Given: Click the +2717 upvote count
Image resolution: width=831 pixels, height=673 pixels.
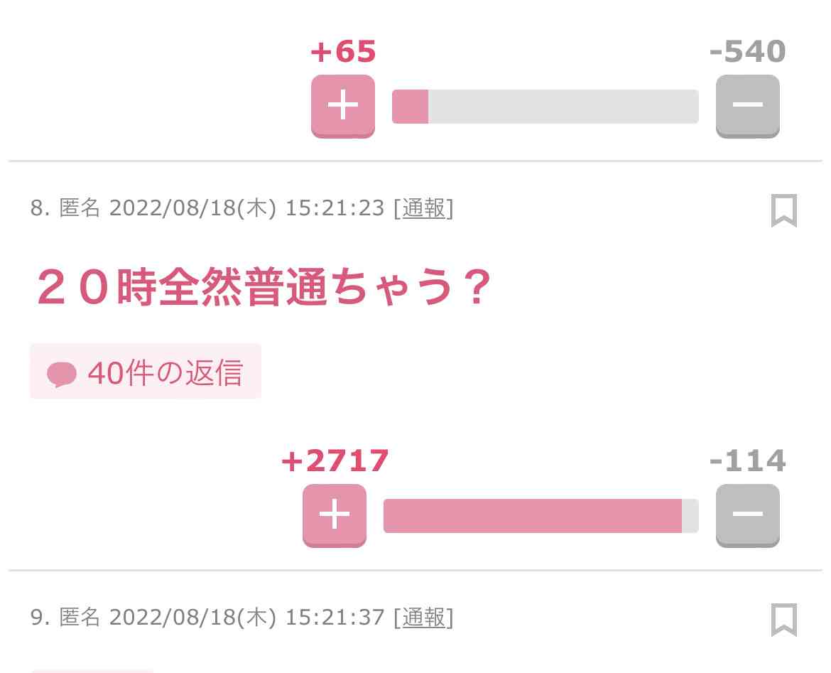Looking at the screenshot, I should pos(335,461).
